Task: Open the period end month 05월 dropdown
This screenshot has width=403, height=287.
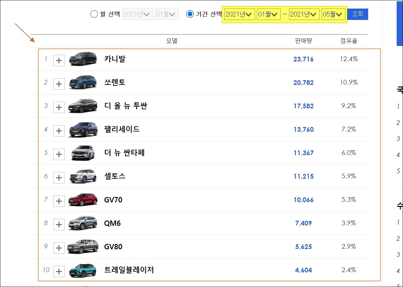Action: pyautogui.click(x=333, y=14)
